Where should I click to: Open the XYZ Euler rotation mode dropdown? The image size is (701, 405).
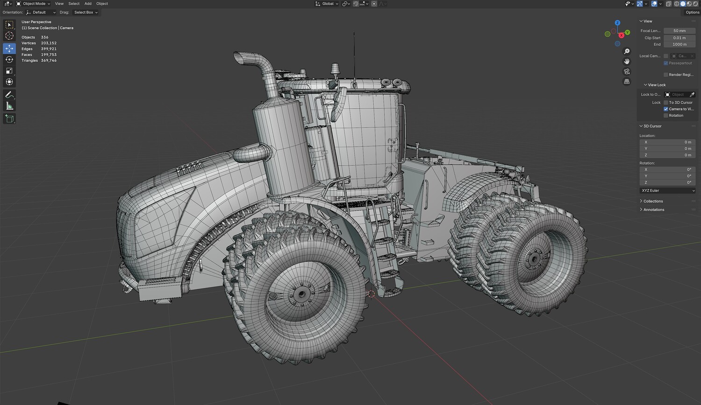pos(667,191)
